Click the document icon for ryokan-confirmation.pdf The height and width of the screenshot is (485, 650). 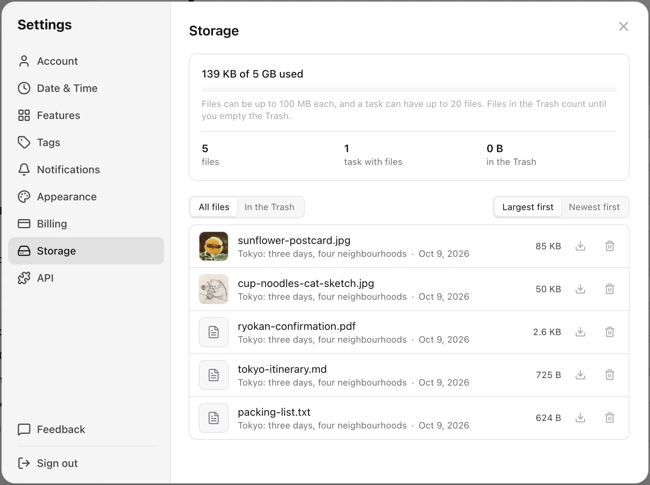click(214, 332)
